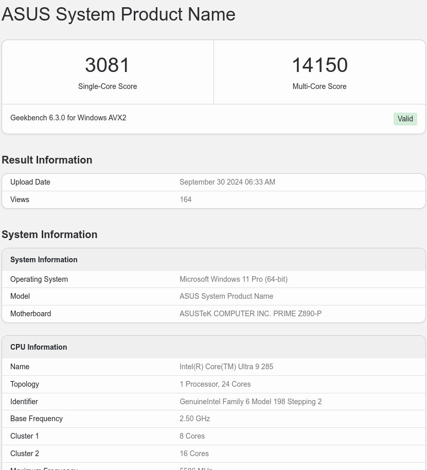Click the Multi-Core Score label
The width and height of the screenshot is (427, 470).
[319, 86]
